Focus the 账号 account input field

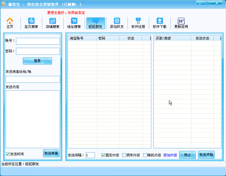(38, 41)
